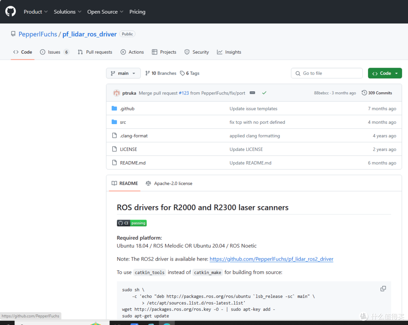Image resolution: width=408 pixels, height=325 pixels.
Task: Click the Go to file field
Action: [x=327, y=73]
